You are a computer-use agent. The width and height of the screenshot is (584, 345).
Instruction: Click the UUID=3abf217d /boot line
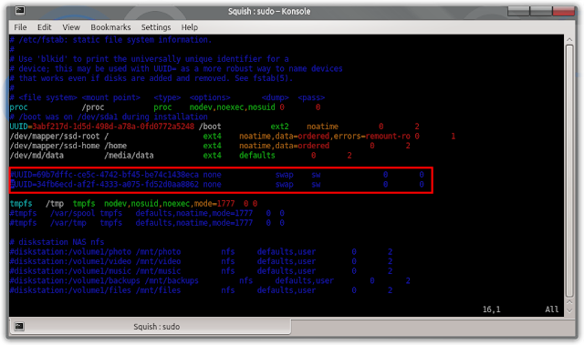tap(214, 127)
